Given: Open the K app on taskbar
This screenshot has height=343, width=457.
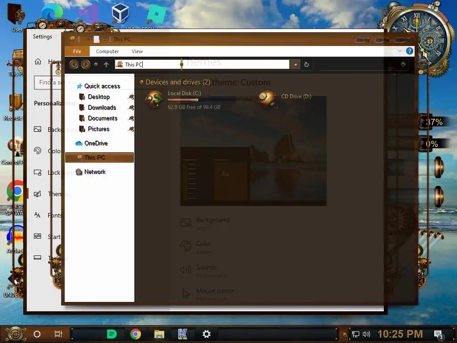Looking at the screenshot, I should tap(183, 334).
